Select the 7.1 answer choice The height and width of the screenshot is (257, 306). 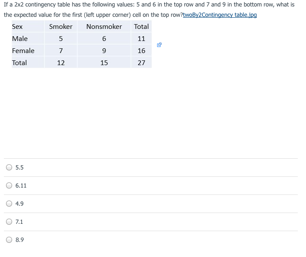9,222
